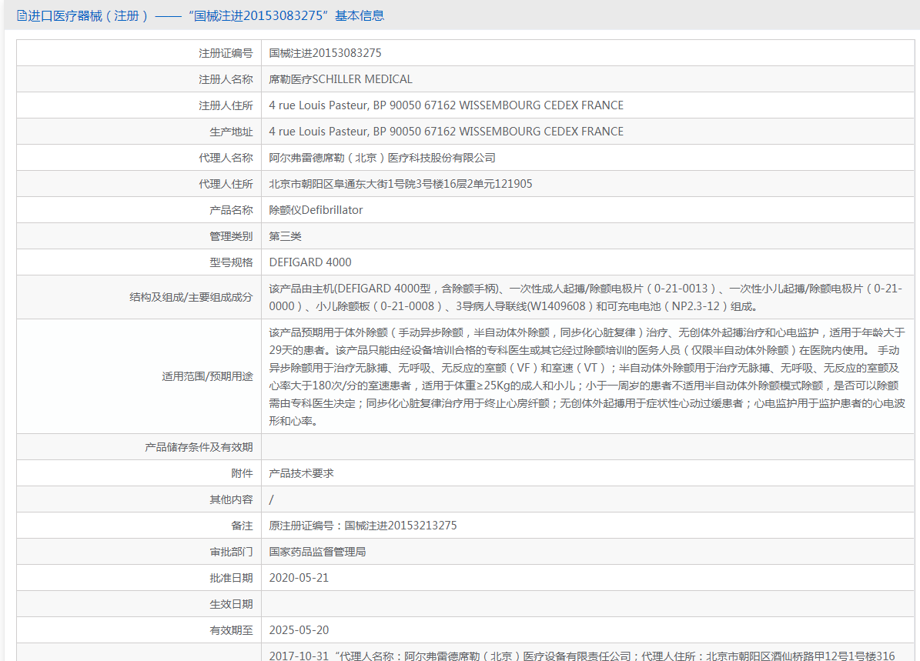Click the 结构及组成/主要组成成分 row label
Screen dimensions: 920x661
[191, 297]
